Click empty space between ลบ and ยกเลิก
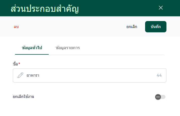 [x=73, y=27]
